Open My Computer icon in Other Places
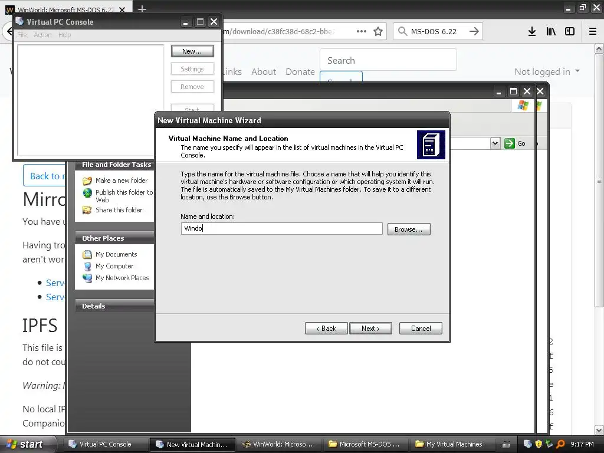 (87, 266)
